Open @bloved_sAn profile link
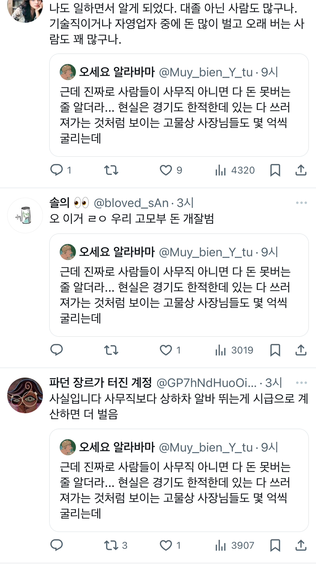The height and width of the screenshot is (564, 316). click(x=131, y=203)
